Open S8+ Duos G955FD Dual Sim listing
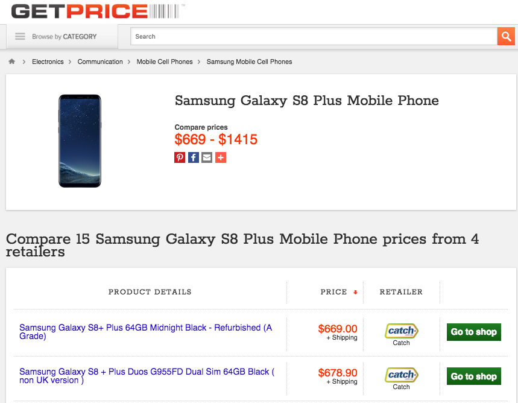This screenshot has width=518, height=403. (x=147, y=376)
